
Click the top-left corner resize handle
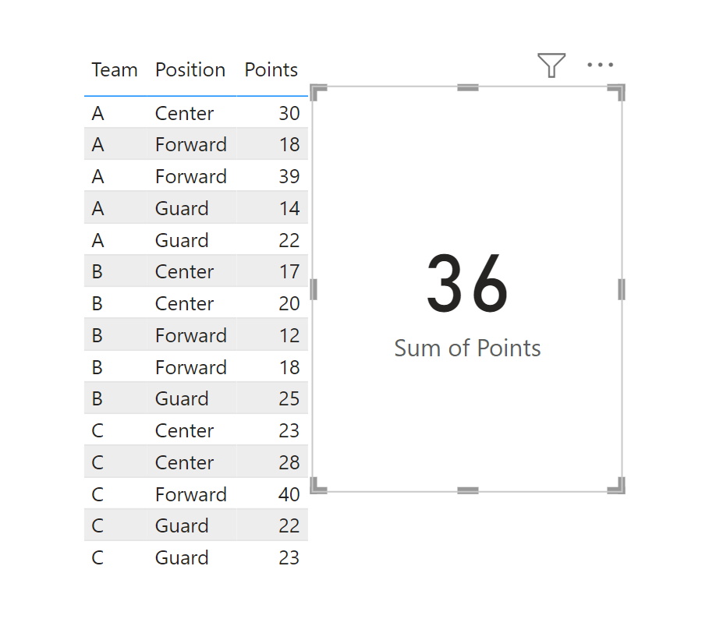pos(318,92)
